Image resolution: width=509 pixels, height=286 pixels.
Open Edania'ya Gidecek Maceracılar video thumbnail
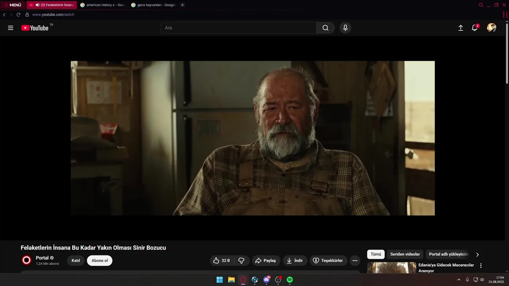click(392, 268)
